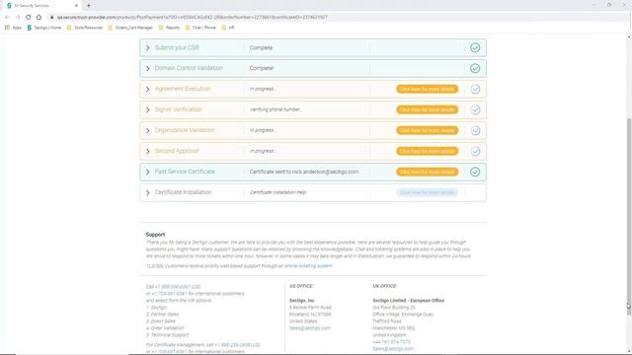Open a new browser tab
632x355 pixels.
[x=89, y=6]
